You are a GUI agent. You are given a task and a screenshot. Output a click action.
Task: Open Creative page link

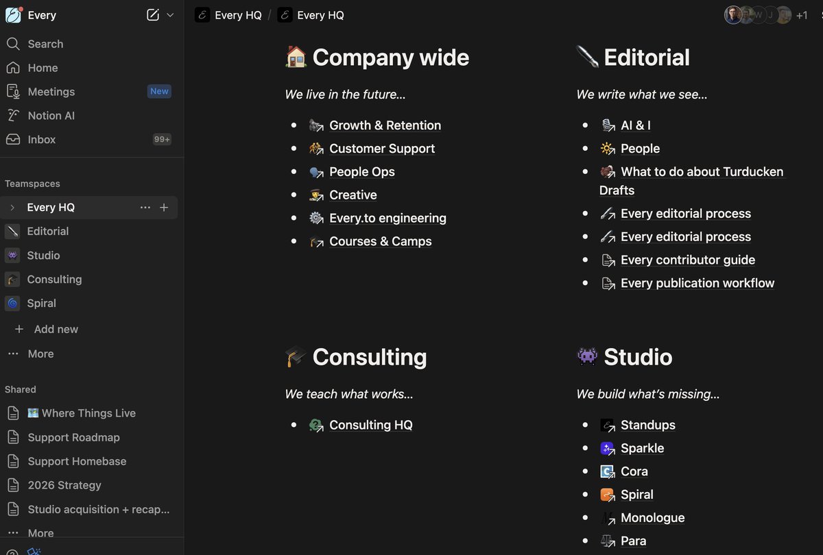point(353,195)
